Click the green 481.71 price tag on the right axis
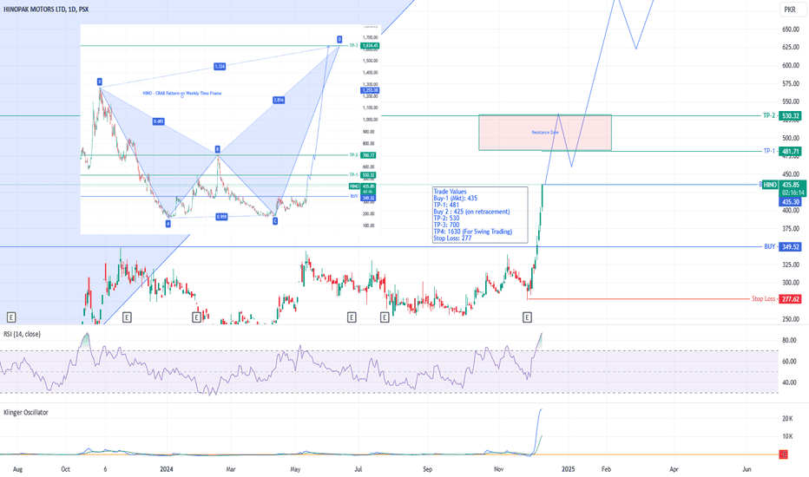 click(790, 151)
